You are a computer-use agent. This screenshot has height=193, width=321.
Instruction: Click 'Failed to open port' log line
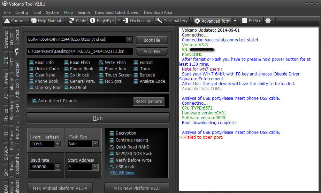pyautogui.click(x=201, y=137)
